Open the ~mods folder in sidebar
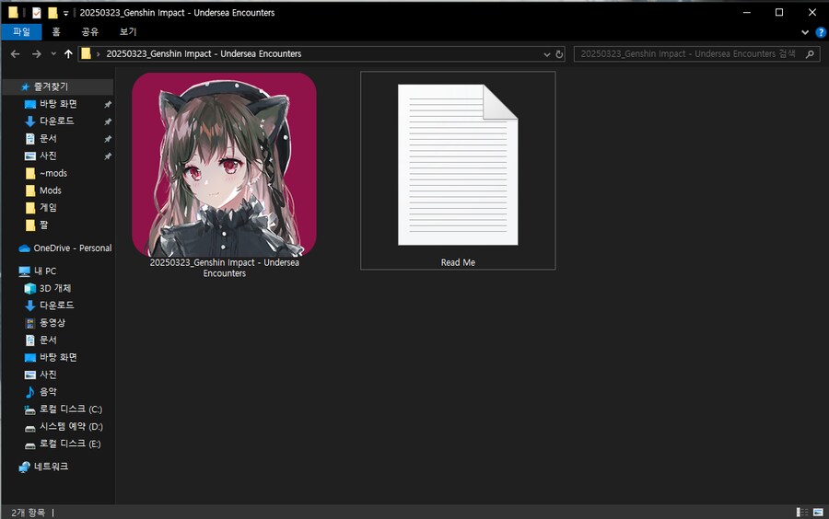Viewport: 829px width, 519px height. pos(53,173)
